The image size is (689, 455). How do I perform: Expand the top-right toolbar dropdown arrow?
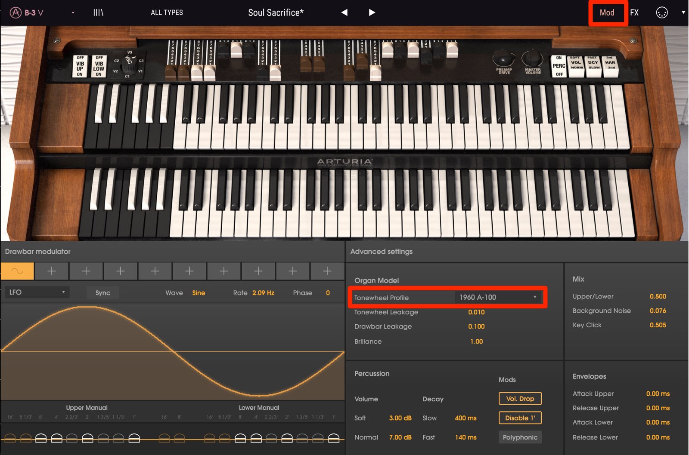pyautogui.click(x=683, y=12)
